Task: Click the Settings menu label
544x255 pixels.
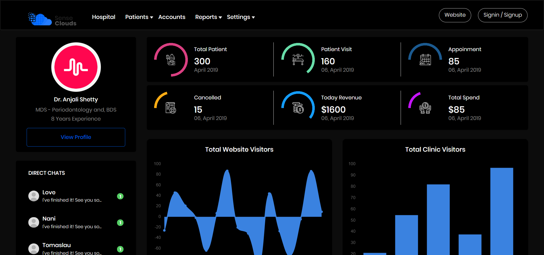Action: (239, 17)
